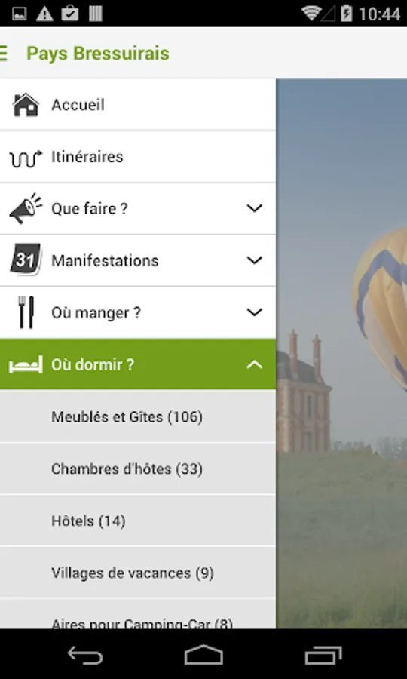The image size is (407, 679).
Task: Collapse the Où dormir ? section arrow
Action: pos(254,364)
